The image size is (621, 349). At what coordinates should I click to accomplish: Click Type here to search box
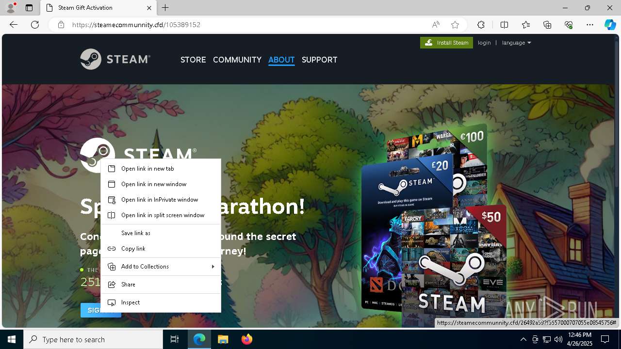pos(93,339)
